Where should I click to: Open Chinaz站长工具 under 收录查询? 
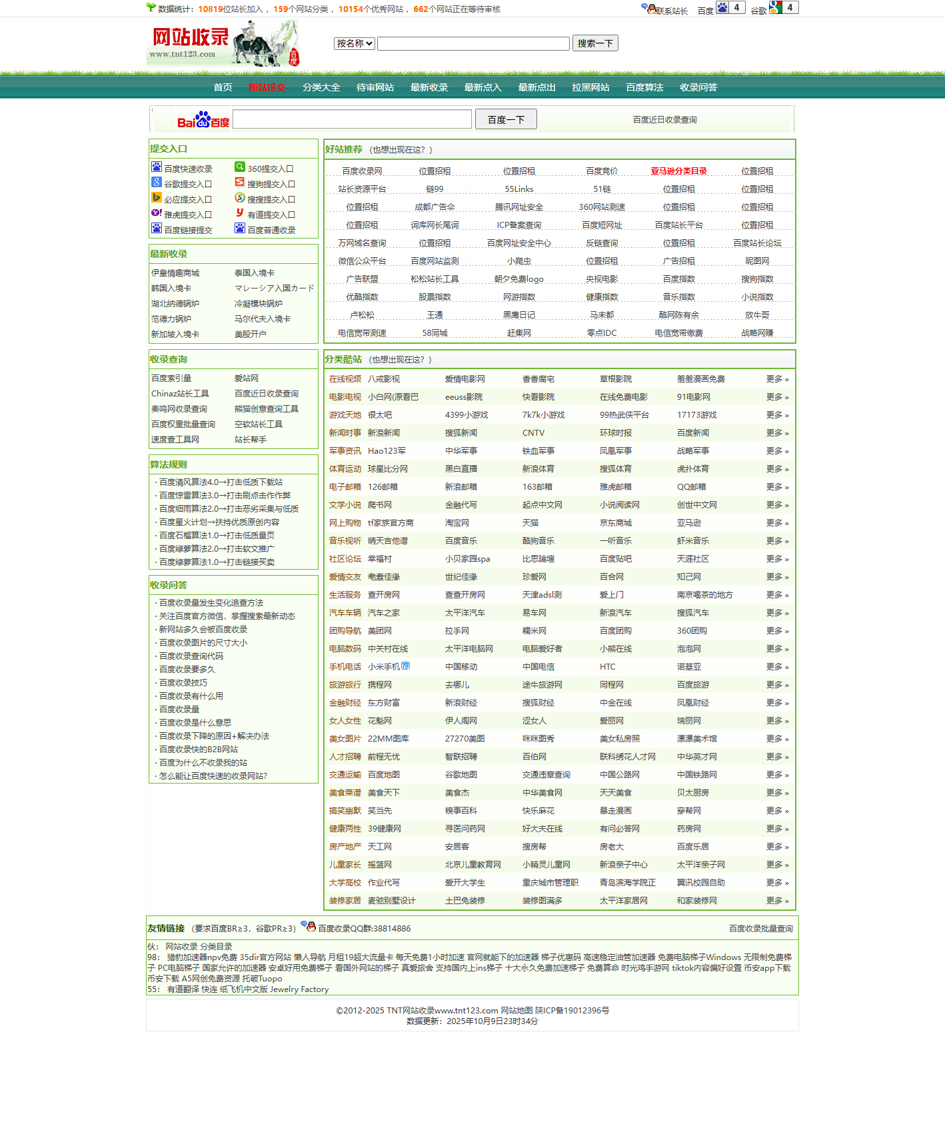click(x=180, y=393)
